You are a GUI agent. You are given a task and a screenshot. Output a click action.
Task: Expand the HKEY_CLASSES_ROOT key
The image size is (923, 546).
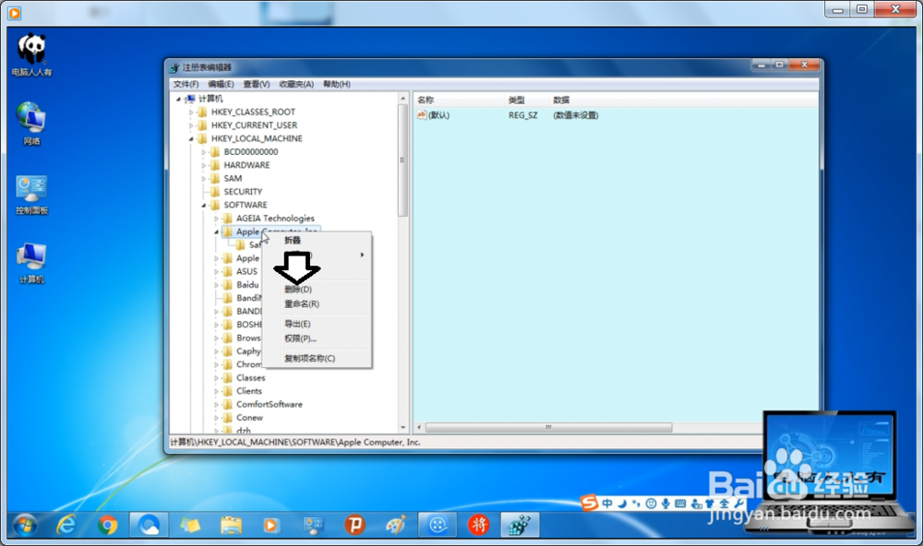click(191, 112)
